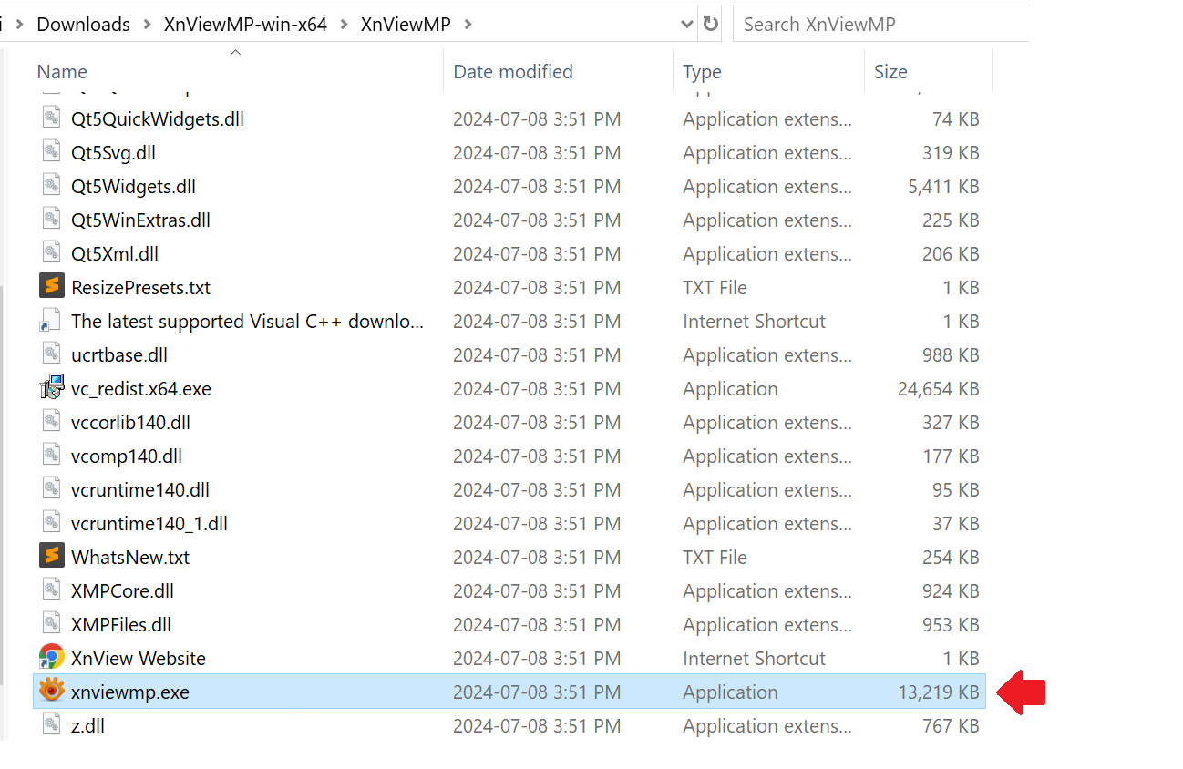The image size is (1183, 769).
Task: Click the Qt5QuickWidgets.dll file icon
Action: pyautogui.click(x=51, y=118)
